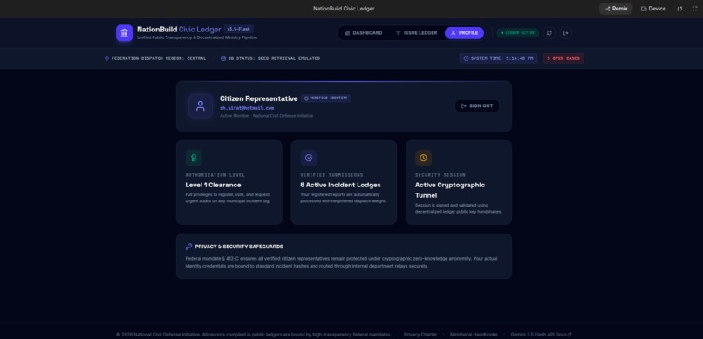
Task: Open the 5 Open Cases badge
Action: (x=563, y=58)
